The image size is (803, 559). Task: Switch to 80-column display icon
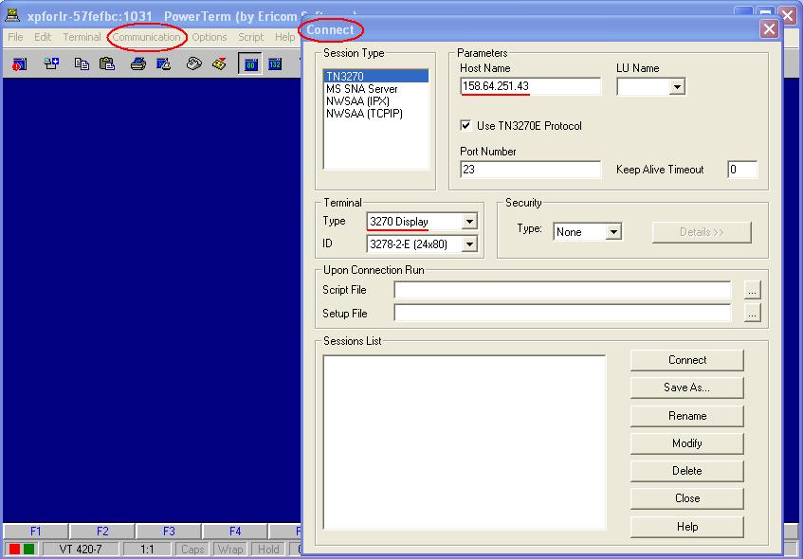250,64
